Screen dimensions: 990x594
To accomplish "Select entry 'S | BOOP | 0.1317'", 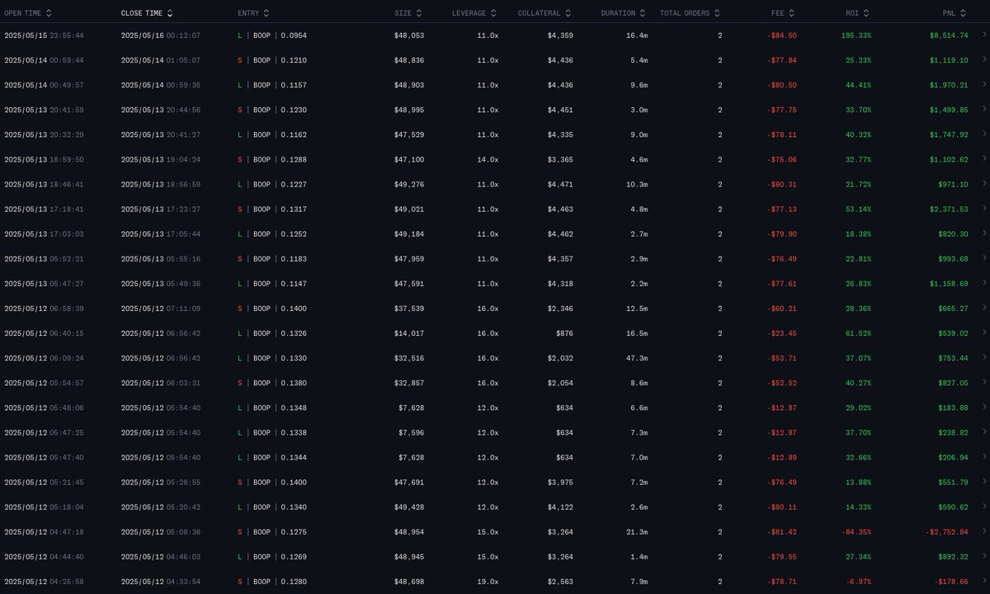I will [272, 210].
